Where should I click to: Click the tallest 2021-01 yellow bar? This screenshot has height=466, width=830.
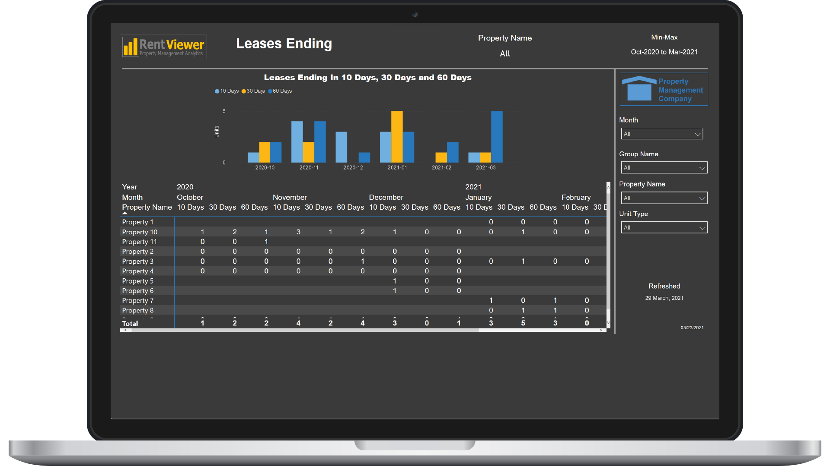pos(397,136)
